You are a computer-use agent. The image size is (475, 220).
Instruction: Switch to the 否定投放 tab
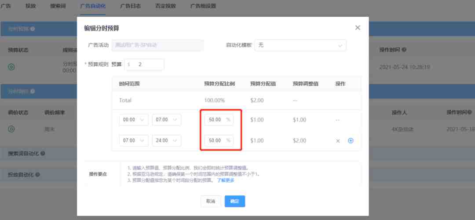point(165,6)
